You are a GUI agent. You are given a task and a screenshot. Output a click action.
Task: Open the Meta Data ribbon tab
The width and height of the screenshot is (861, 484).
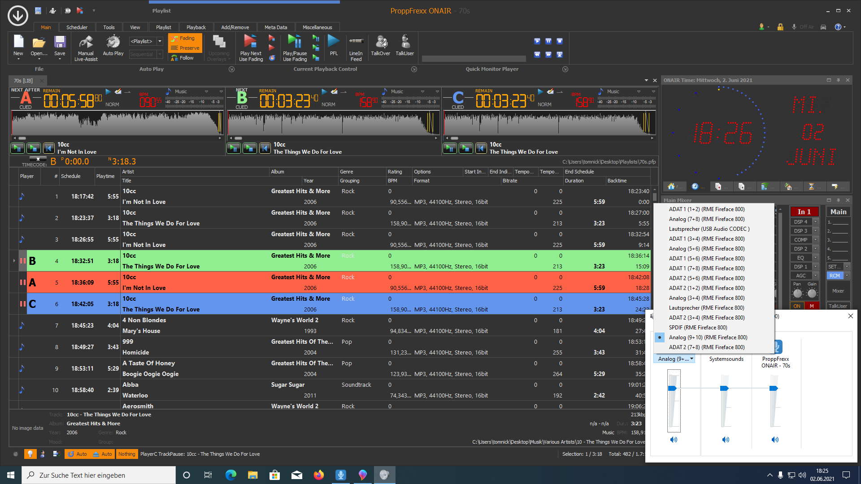[276, 27]
